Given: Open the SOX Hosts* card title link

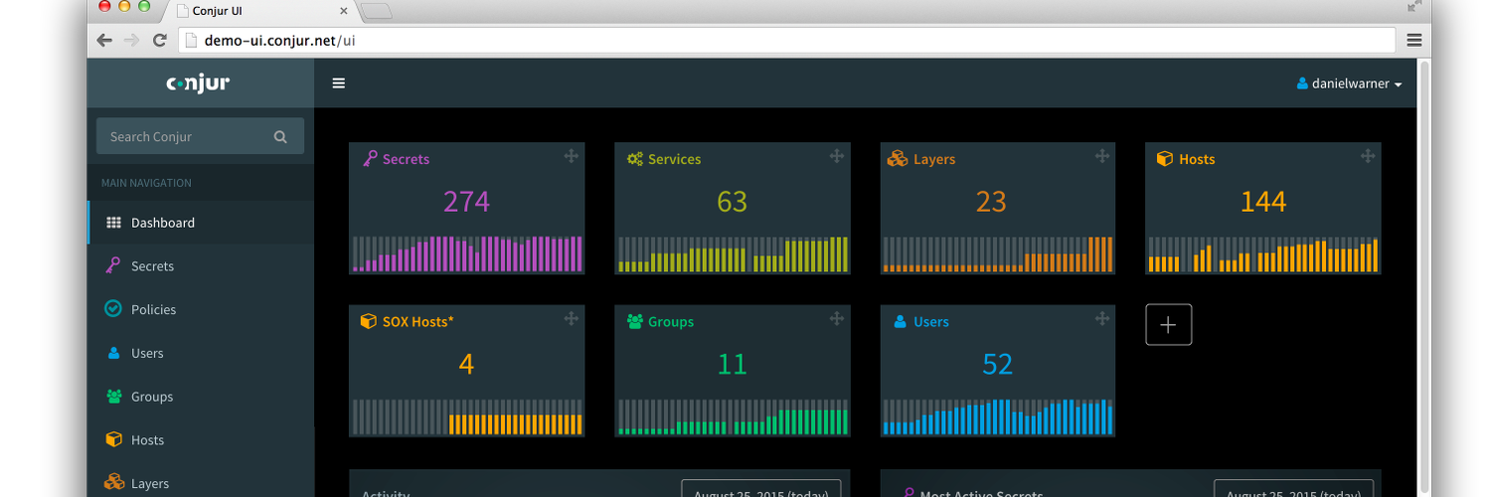Looking at the screenshot, I should [x=417, y=322].
